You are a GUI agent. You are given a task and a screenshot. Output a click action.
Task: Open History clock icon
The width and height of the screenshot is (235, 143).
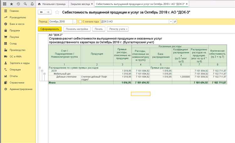(18, 4)
